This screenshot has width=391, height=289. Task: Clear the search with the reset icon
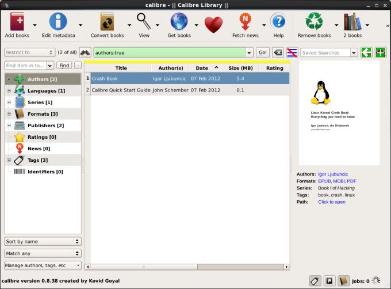click(x=278, y=52)
